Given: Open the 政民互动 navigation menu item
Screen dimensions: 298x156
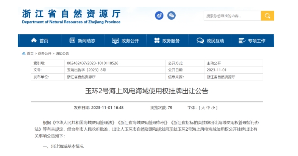Looking at the screenshot, I should click(x=210, y=40).
